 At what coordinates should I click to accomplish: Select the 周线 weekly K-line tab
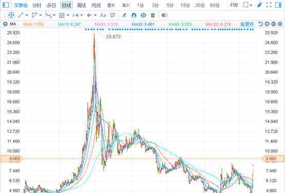(81, 6)
